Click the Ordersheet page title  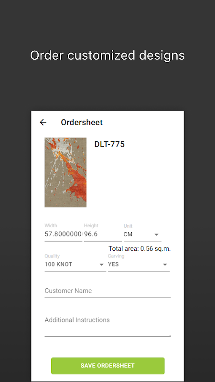(x=82, y=122)
